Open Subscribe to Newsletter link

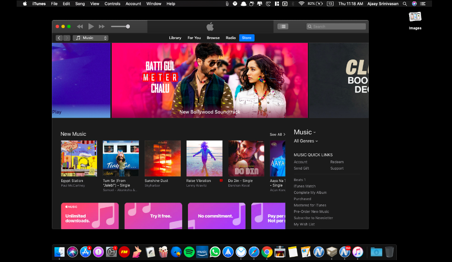(314, 218)
